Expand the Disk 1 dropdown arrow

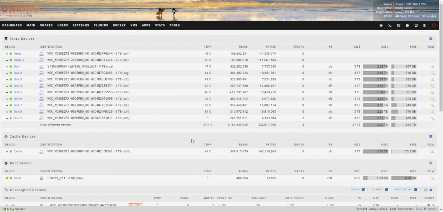(7, 67)
